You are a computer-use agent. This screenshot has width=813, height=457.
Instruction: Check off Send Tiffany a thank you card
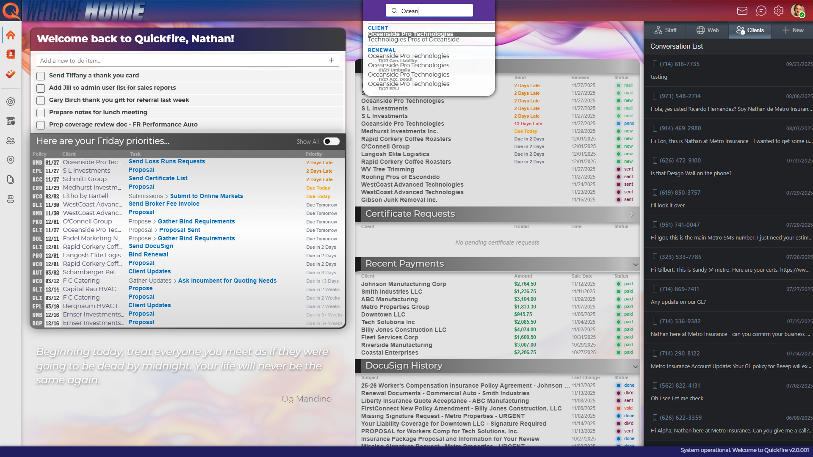41,76
